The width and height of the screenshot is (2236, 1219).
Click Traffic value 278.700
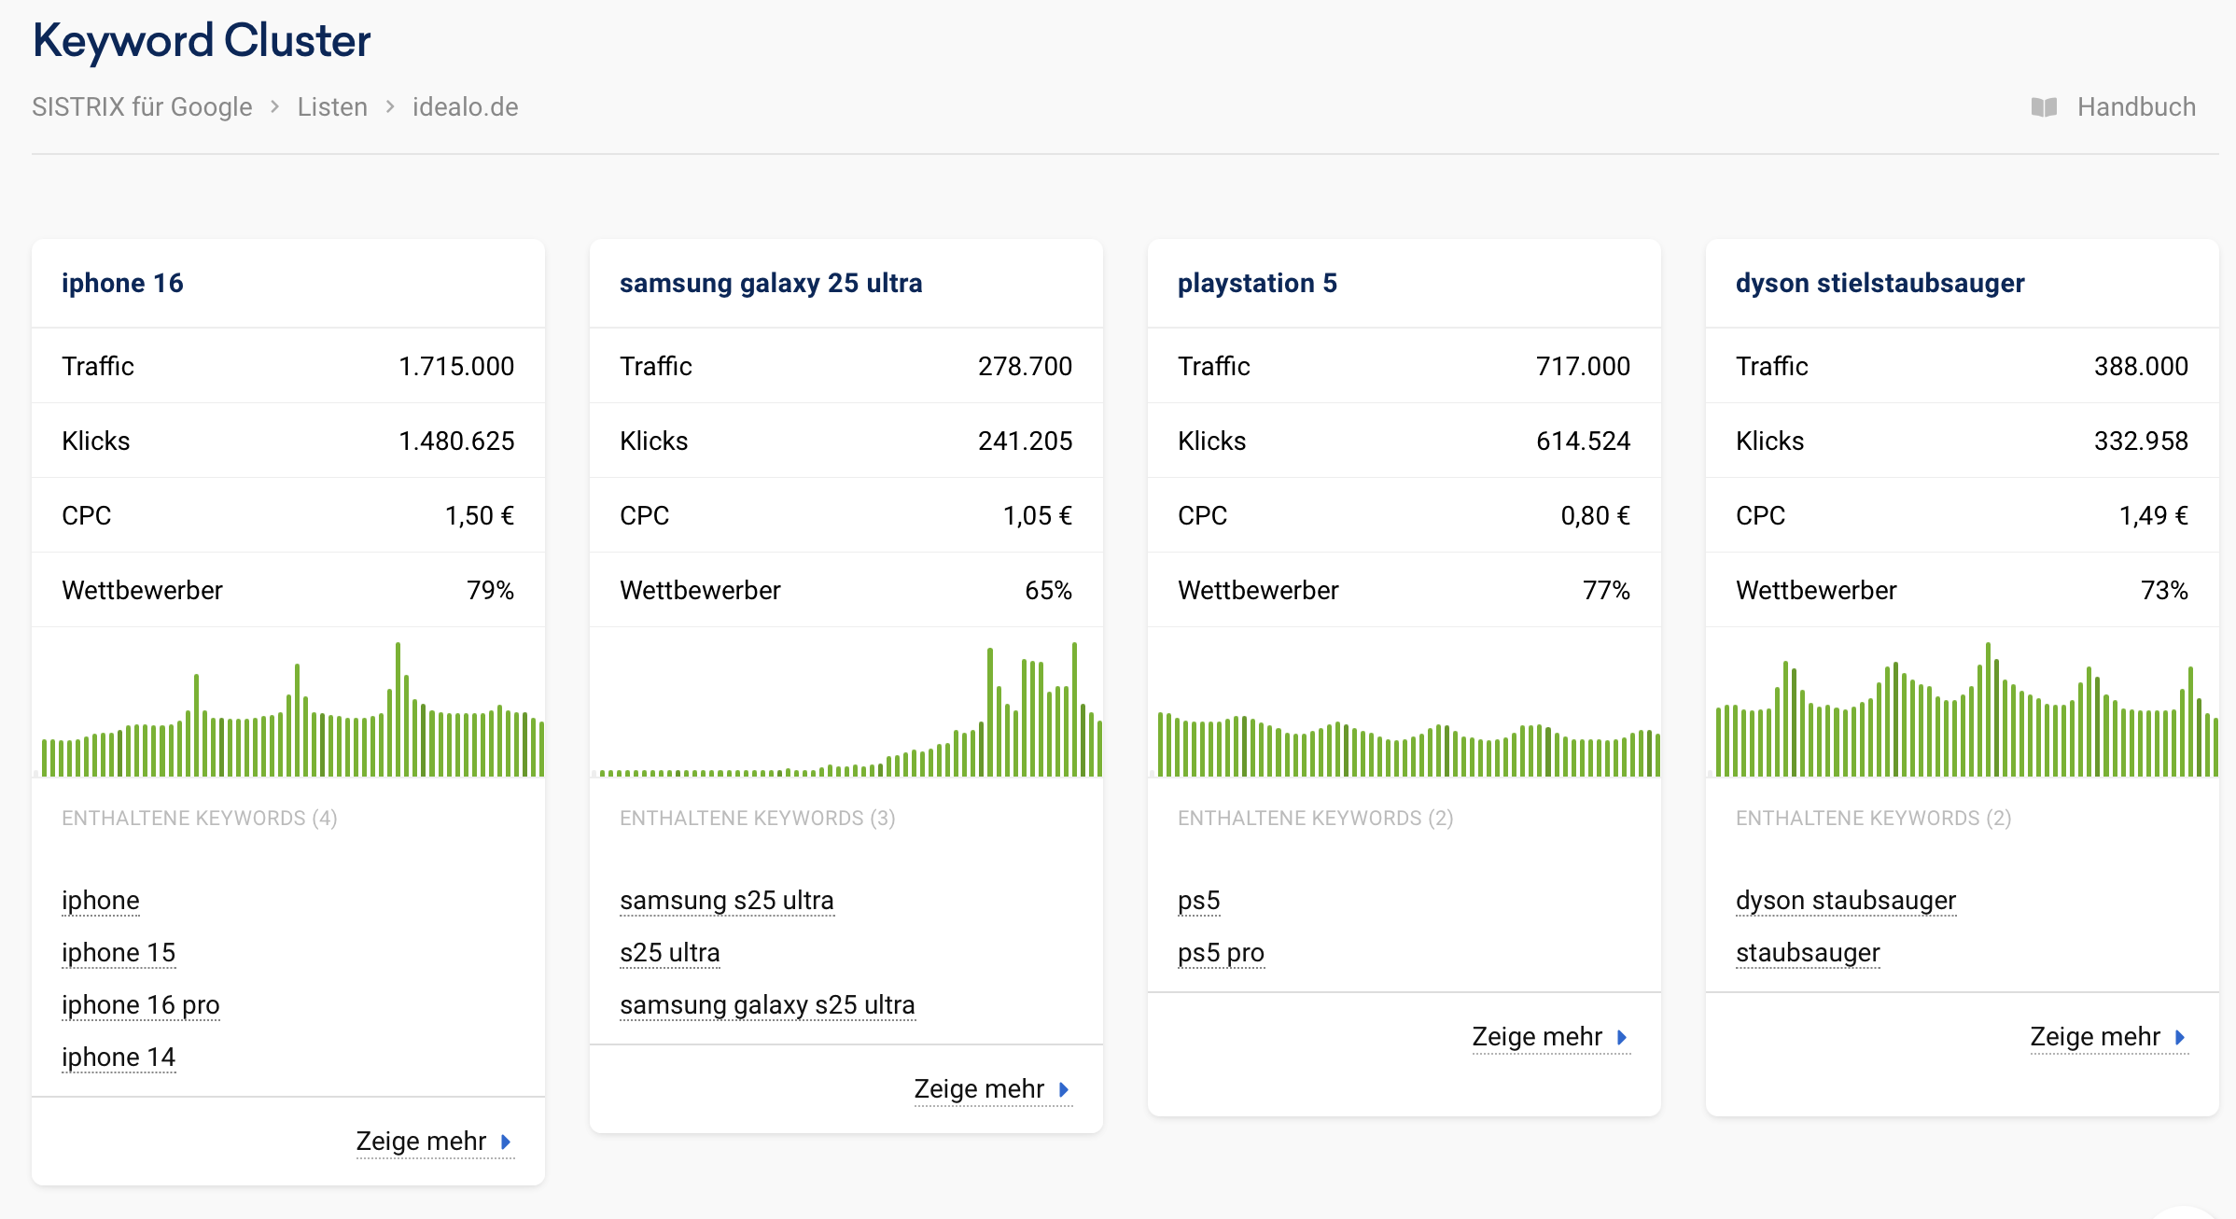(1026, 366)
